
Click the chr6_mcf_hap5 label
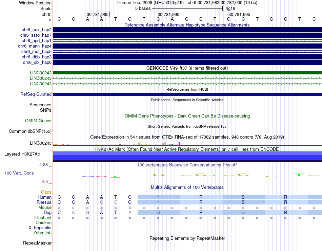point(36,51)
